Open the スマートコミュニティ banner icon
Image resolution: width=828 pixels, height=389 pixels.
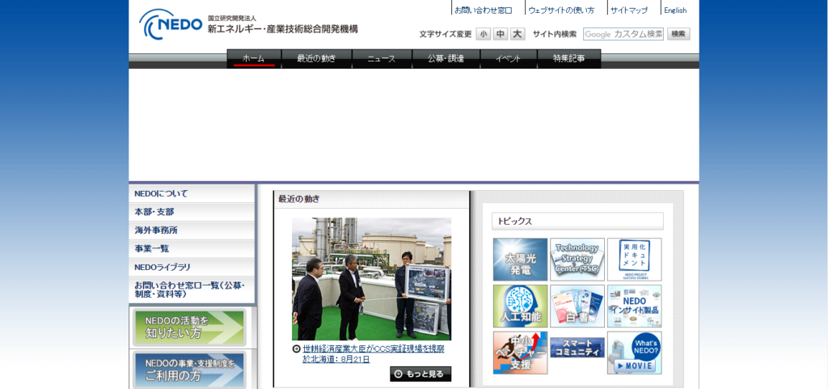tap(577, 348)
